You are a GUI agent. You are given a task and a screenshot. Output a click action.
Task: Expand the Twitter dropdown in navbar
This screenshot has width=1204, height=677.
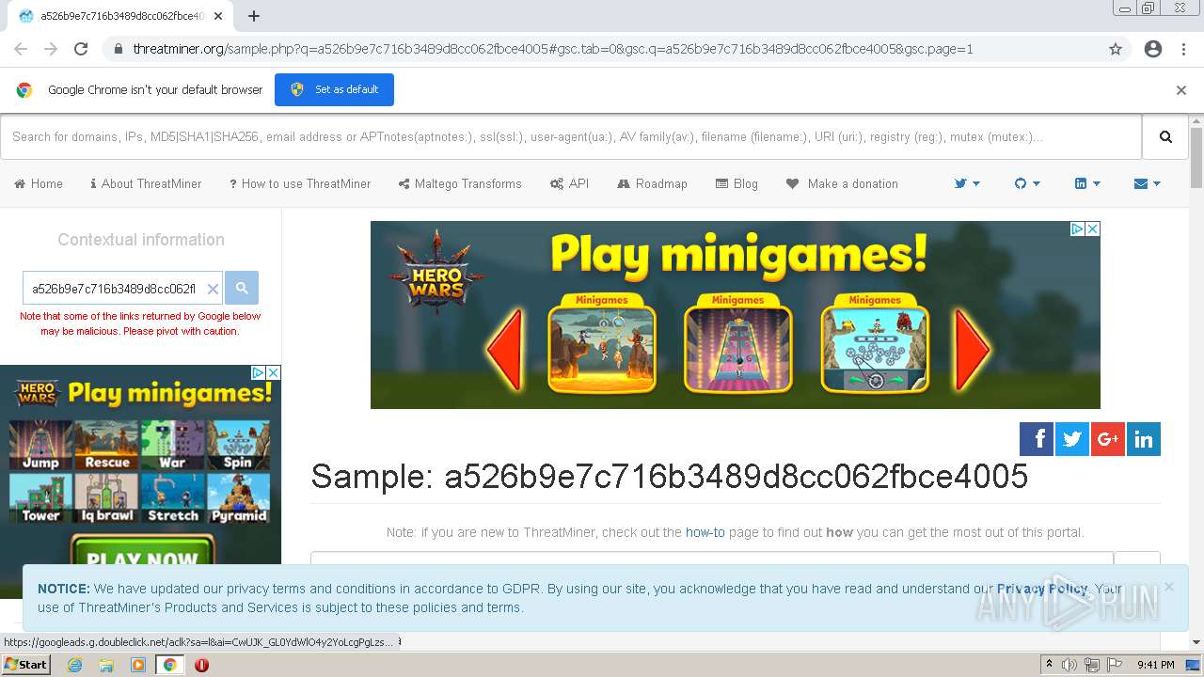pos(967,183)
